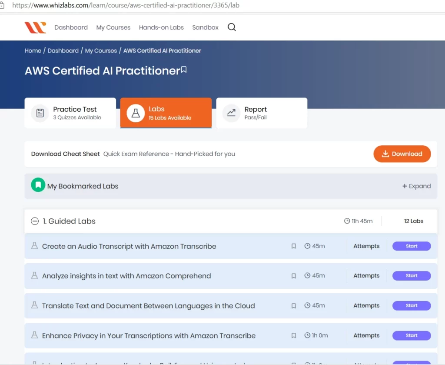445x365 pixels.
Task: Click the Practice Test clipboard icon
Action: point(40,113)
